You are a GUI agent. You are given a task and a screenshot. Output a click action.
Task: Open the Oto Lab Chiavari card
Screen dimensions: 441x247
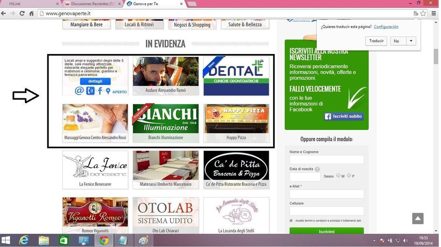click(166, 215)
